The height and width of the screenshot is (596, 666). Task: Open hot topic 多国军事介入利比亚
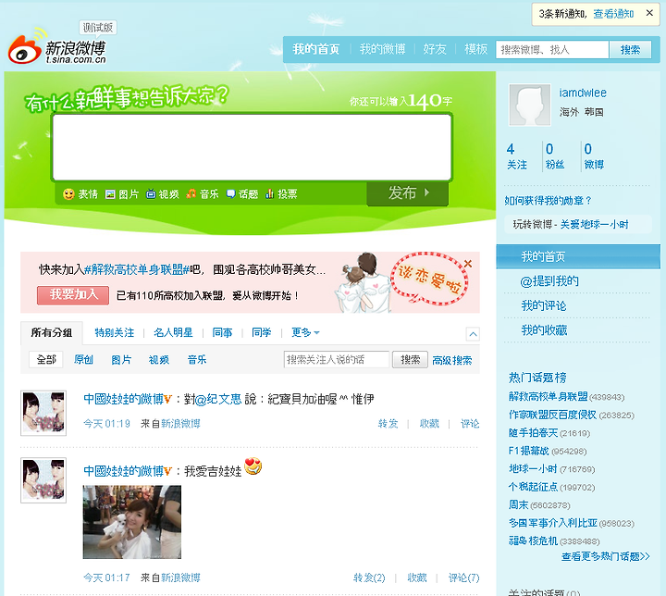point(553,523)
